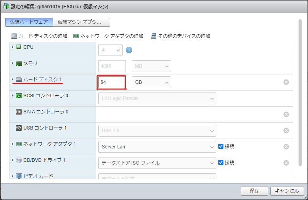Click the SATA コントローラ 0 label

46,112
